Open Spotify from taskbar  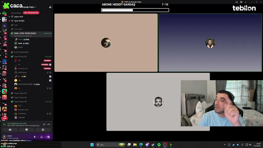[159, 145]
